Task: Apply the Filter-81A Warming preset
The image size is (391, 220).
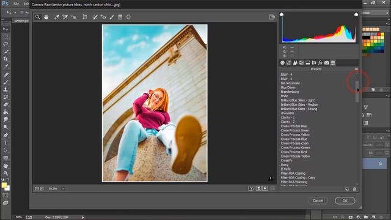Action: click(294, 182)
